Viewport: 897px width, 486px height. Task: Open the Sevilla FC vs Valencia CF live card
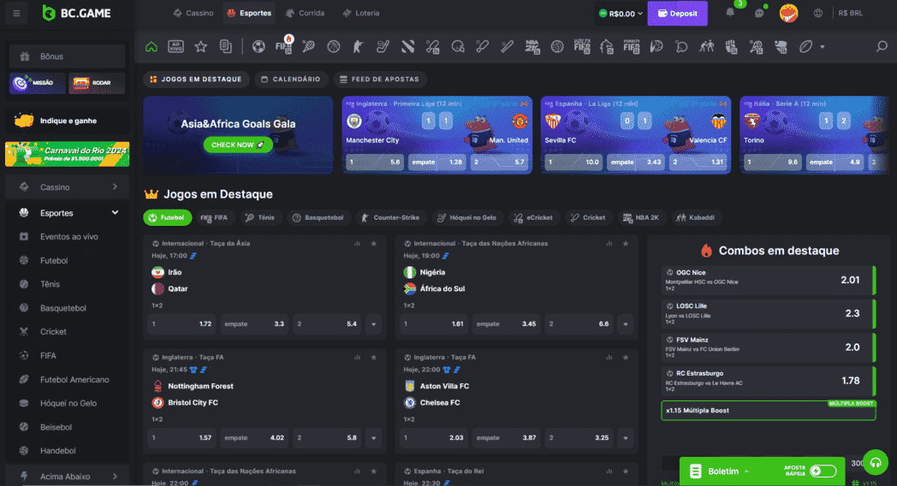(x=636, y=135)
